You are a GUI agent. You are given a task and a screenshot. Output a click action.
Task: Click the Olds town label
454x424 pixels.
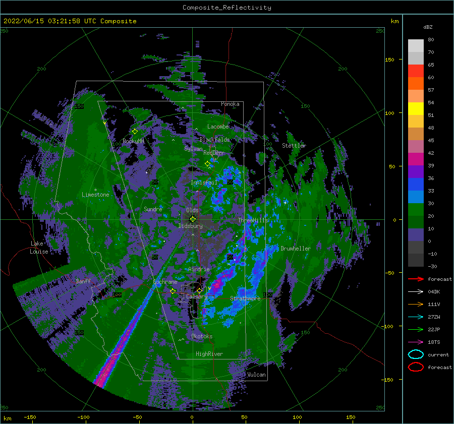pos(192,210)
